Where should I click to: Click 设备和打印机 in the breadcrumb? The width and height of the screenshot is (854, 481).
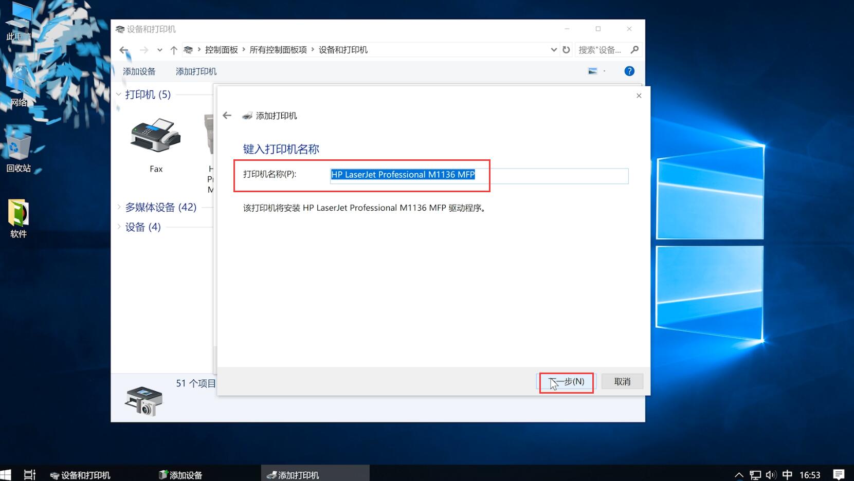pos(343,50)
